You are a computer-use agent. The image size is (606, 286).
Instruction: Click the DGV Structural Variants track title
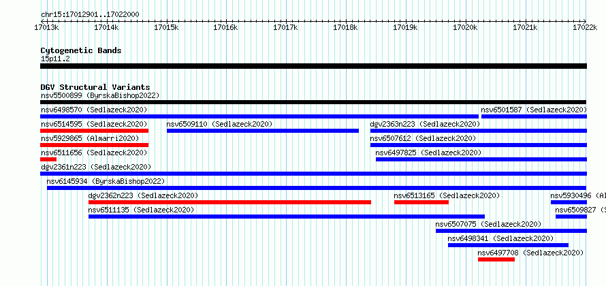tap(95, 87)
